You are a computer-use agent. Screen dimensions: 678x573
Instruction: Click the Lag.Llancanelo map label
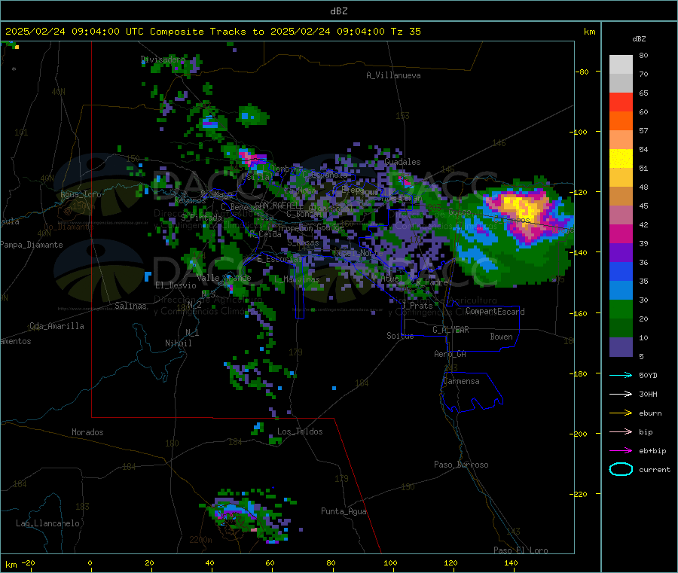47,524
